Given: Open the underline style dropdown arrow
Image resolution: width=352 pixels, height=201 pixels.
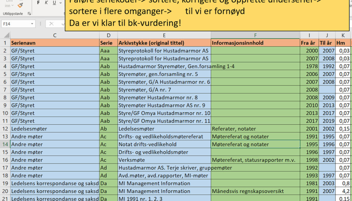Looking at the screenshot, I should [x=61, y=3].
